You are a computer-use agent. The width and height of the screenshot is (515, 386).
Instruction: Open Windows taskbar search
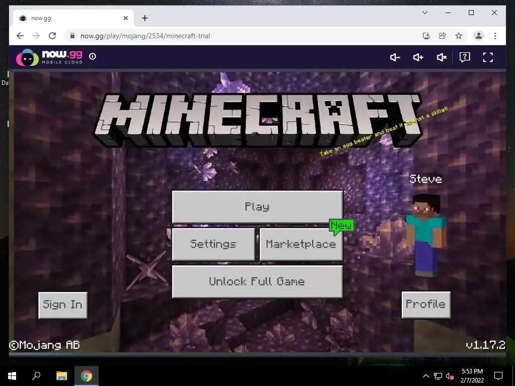click(x=36, y=376)
